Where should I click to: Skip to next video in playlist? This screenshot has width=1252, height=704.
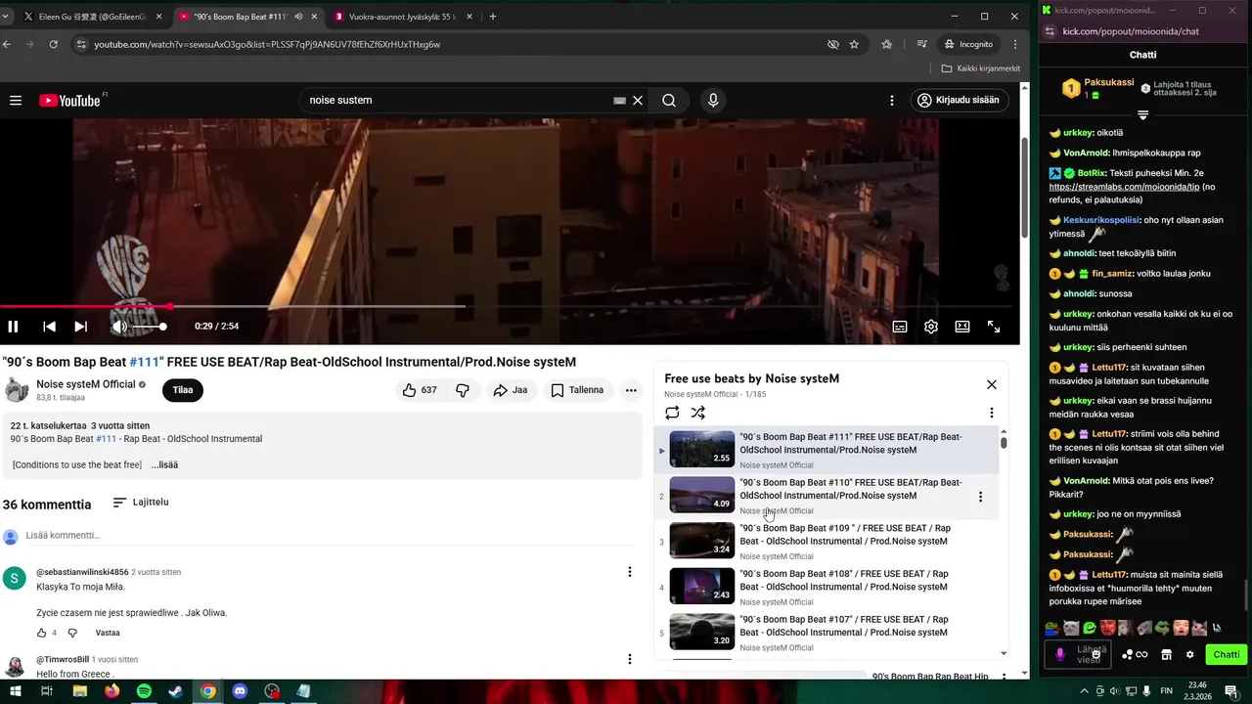click(81, 327)
